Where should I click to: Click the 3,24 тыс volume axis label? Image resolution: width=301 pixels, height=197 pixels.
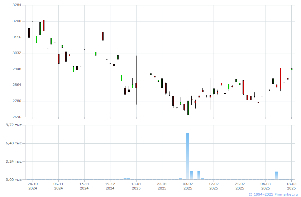point(14,161)
